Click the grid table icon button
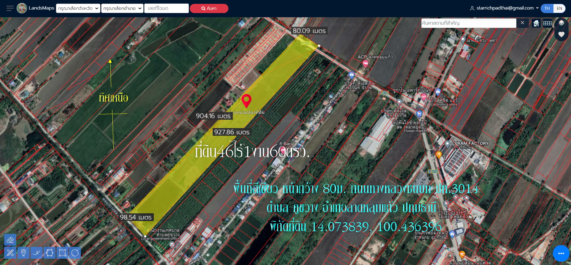Viewport: 571px width, 265px height. click(548, 23)
